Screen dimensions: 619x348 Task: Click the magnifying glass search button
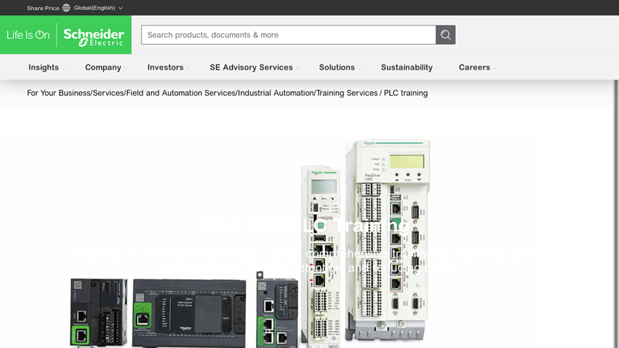click(x=445, y=35)
